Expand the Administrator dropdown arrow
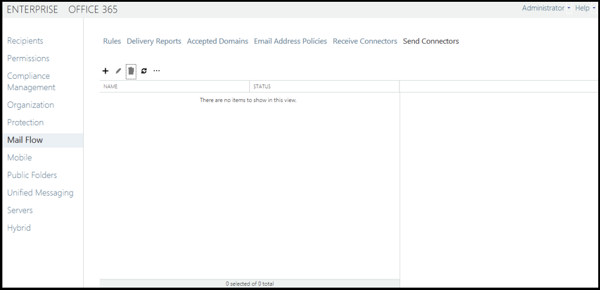 click(569, 8)
